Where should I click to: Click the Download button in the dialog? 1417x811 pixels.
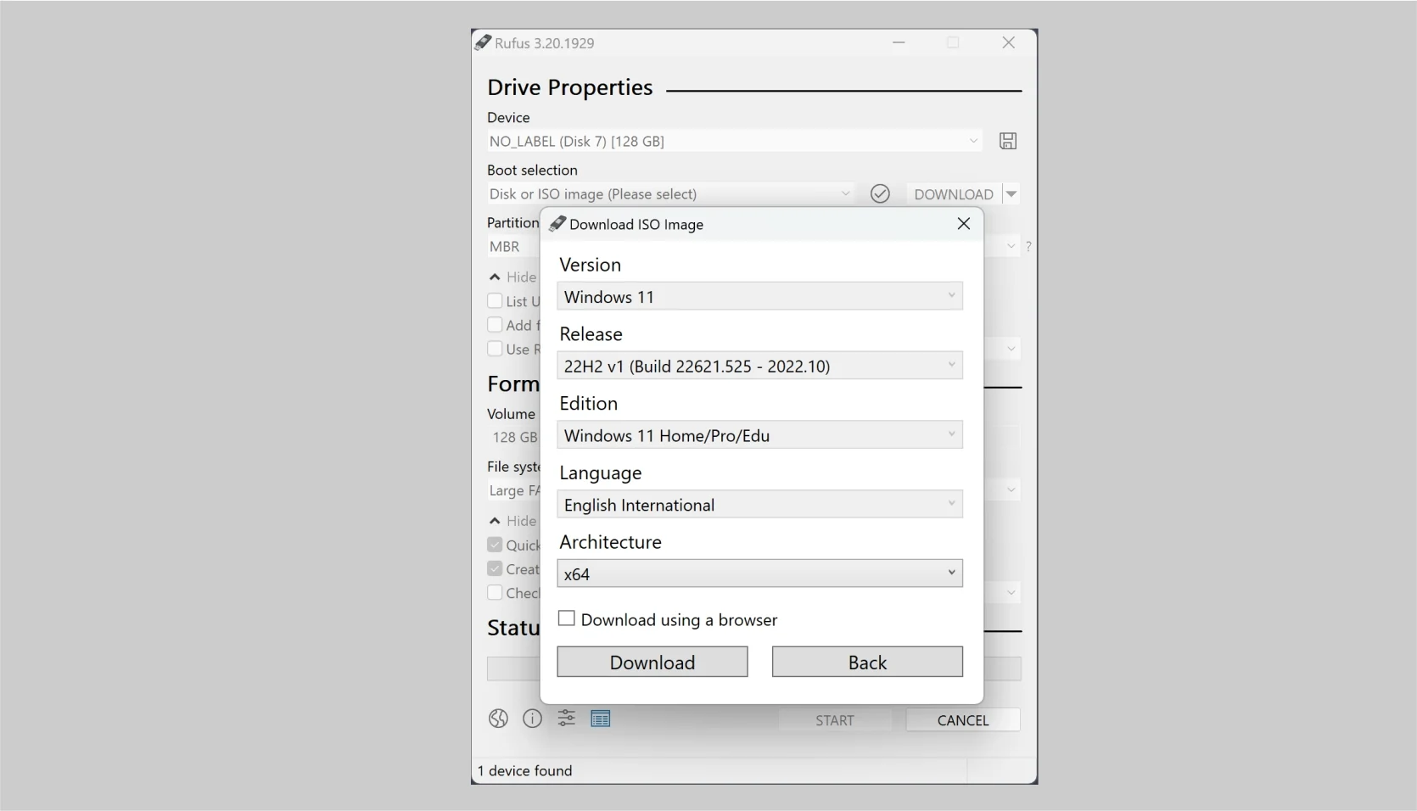coord(652,662)
